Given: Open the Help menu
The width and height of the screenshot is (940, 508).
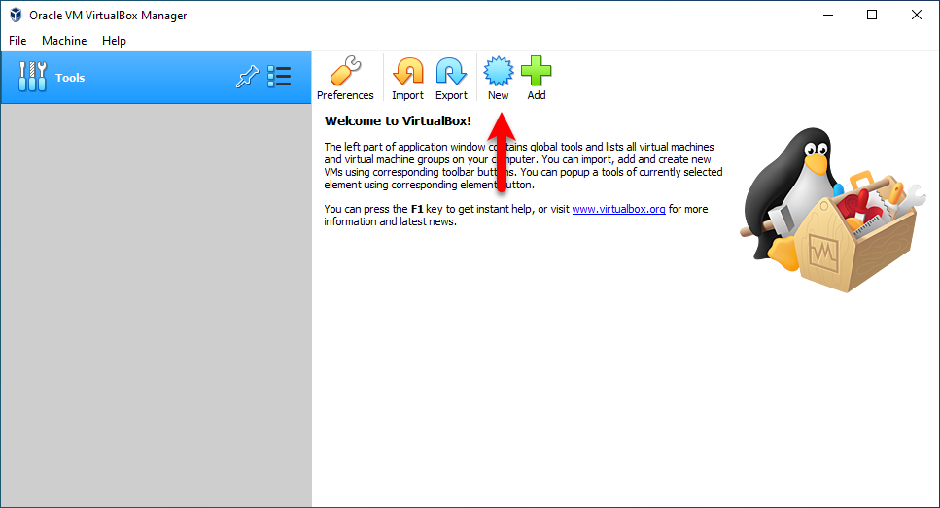Looking at the screenshot, I should coord(114,40).
